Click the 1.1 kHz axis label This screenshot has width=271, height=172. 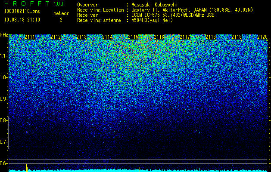pos(3,56)
